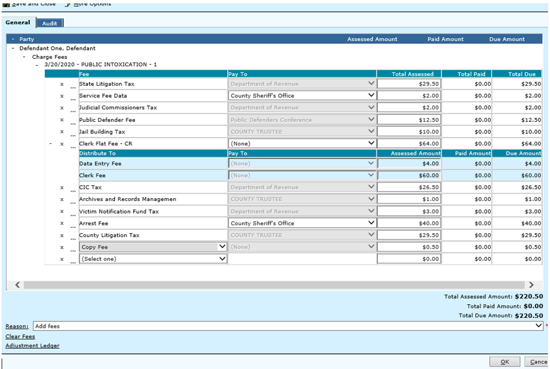Click ellipsis button next to CIC Tax
550x369 pixels.
point(73,189)
